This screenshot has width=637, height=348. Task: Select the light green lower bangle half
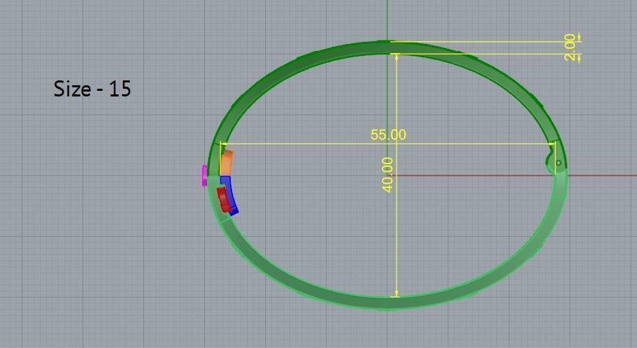coord(386,303)
